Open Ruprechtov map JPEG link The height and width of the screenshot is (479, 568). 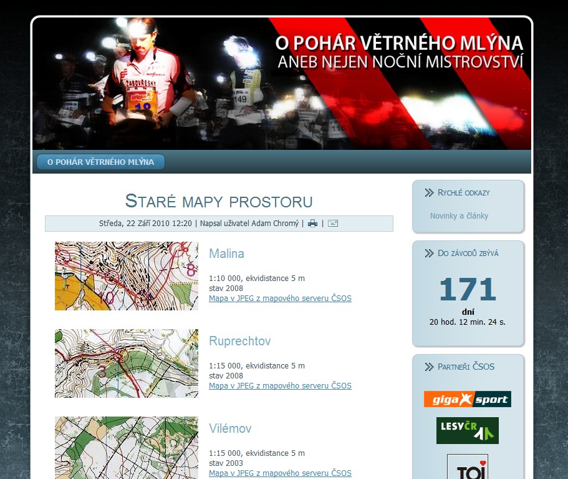click(280, 386)
